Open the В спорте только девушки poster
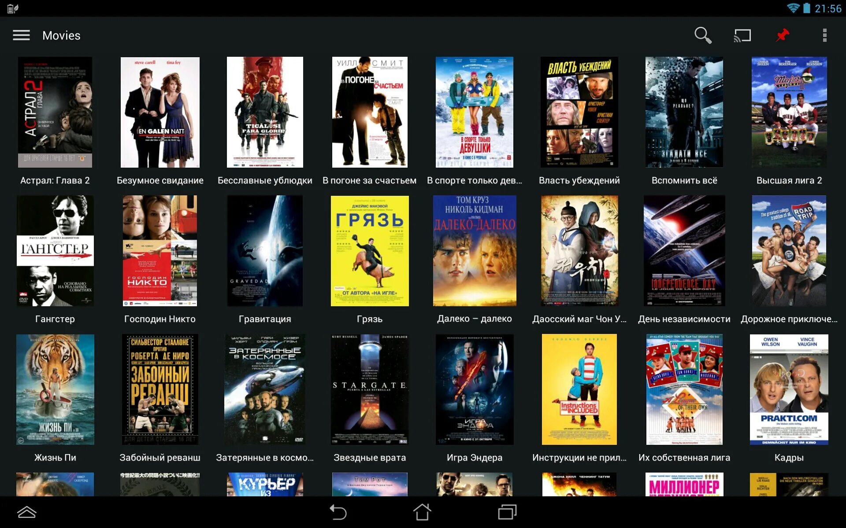Image resolution: width=846 pixels, height=528 pixels. point(475,112)
